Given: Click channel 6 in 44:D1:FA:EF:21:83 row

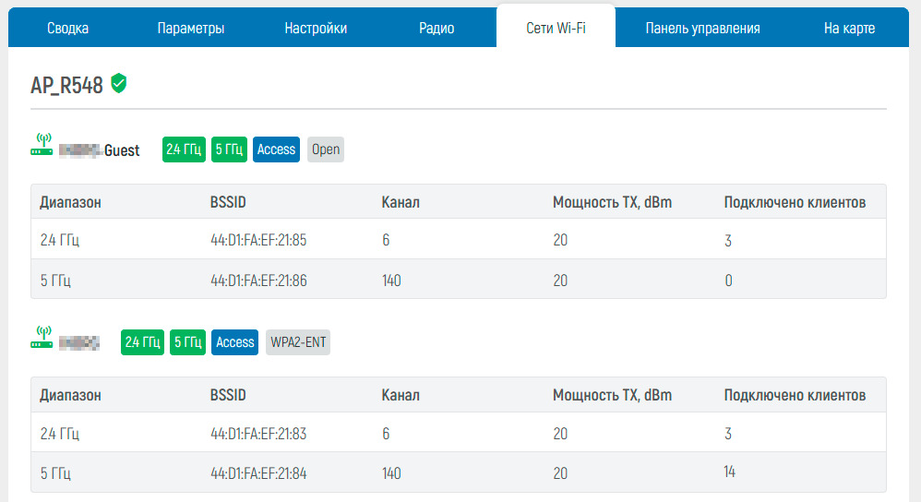Looking at the screenshot, I should [386, 434].
